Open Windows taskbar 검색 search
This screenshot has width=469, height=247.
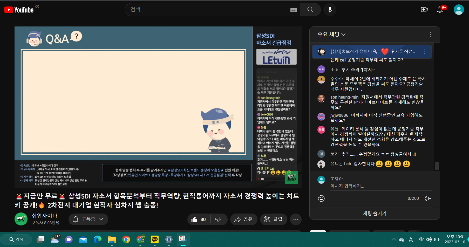coord(16,239)
